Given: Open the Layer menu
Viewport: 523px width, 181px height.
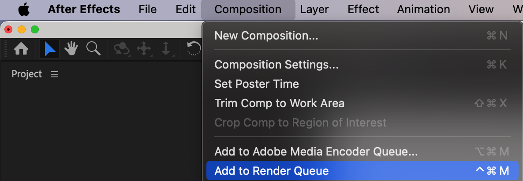Looking at the screenshot, I should click(x=314, y=9).
